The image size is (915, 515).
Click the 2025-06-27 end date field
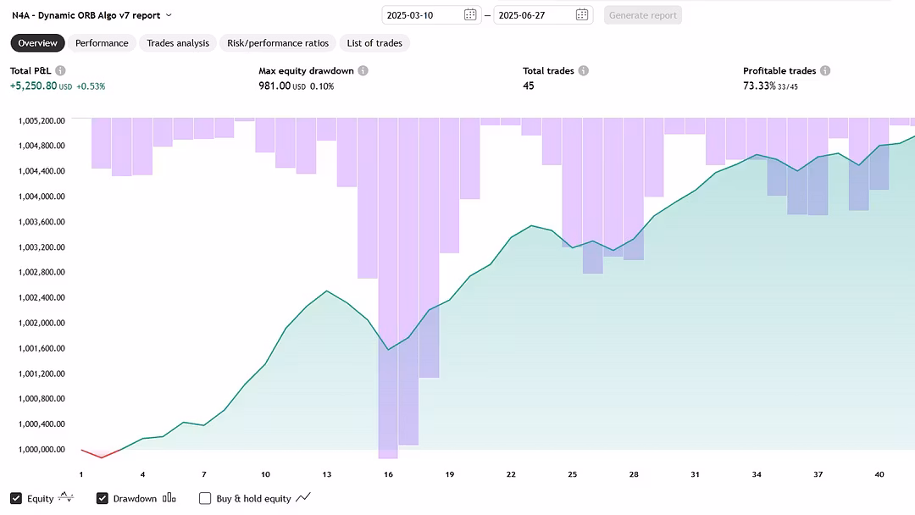coord(543,15)
